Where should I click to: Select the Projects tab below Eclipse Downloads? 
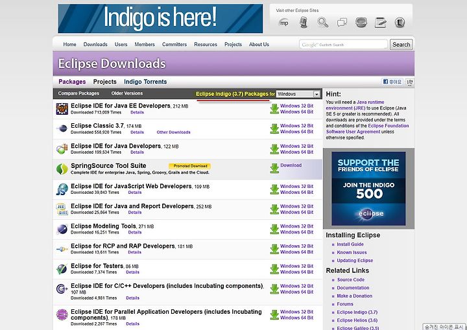104,82
